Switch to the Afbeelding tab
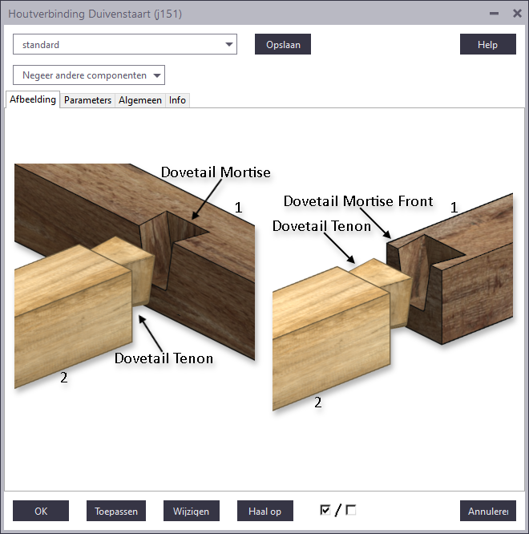Screen dimensions: 529x534 coord(33,100)
